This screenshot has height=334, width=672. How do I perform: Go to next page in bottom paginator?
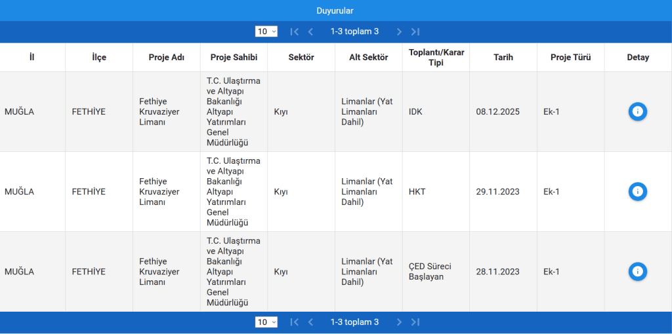[399, 322]
